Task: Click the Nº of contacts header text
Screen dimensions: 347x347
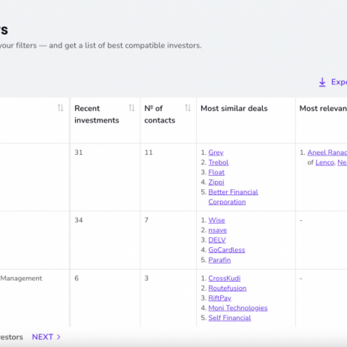Action: pos(160,114)
